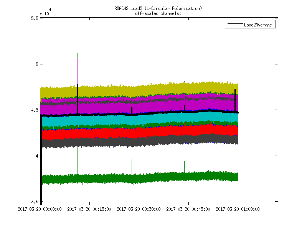Viewport: 307px width, 230px height.
Task: Click the y-axis tick label 5.5
Action: click(x=34, y=18)
